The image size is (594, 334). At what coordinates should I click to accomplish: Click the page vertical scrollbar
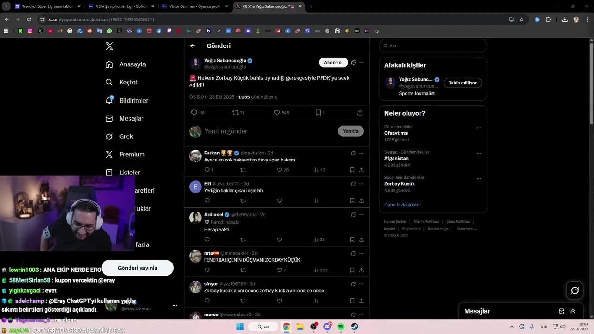tap(591, 83)
